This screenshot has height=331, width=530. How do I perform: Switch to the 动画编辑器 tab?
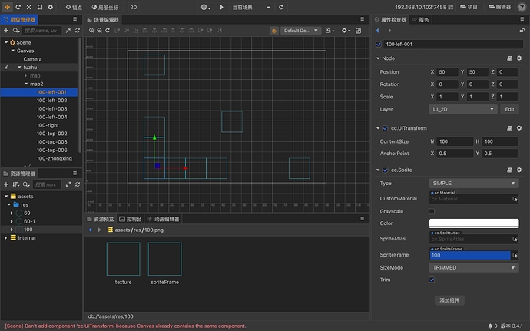click(162, 219)
